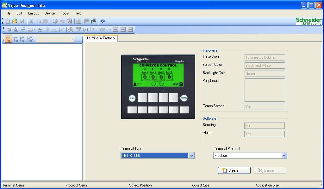Select the Trend curve tool
Image resolution: width=324 pixels, height=189 pixels.
click(61, 29)
